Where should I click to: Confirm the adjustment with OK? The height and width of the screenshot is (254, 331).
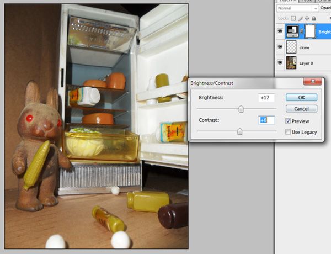pyautogui.click(x=301, y=97)
